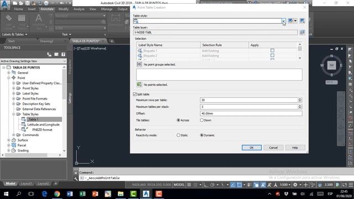Expand the Label Styles tree node

14,93
